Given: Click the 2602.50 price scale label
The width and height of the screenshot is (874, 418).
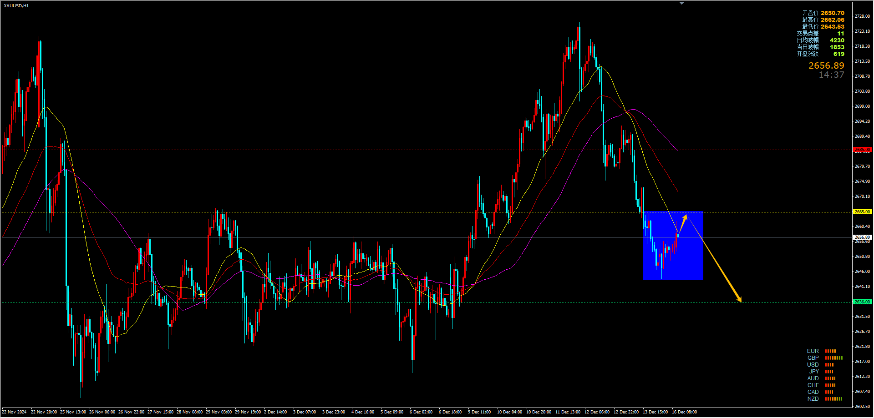Looking at the screenshot, I should (x=862, y=407).
